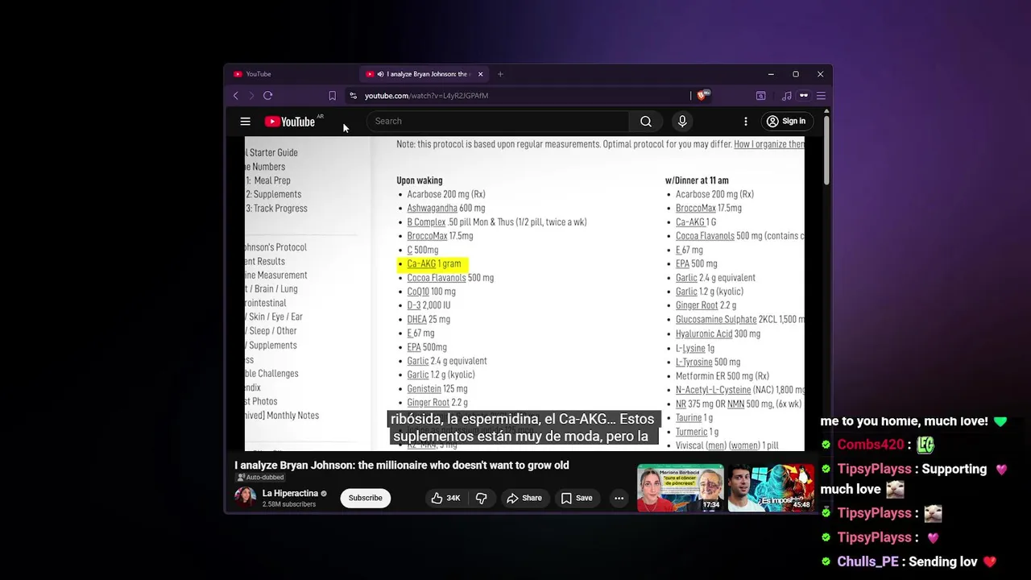Click '2: Supplements' in page sidebar
The image size is (1031, 580).
pos(273,194)
